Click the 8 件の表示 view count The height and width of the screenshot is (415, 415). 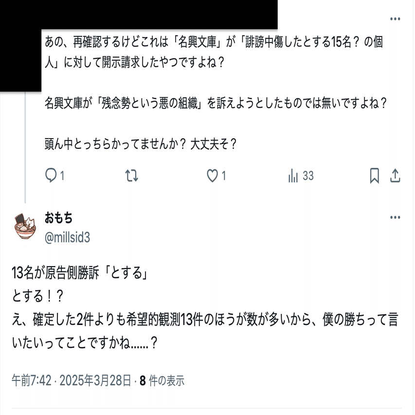click(162, 380)
